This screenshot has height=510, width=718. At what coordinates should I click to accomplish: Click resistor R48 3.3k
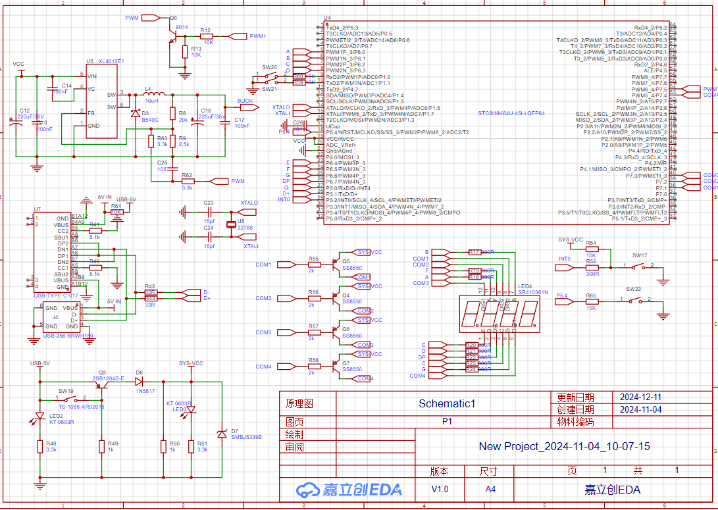click(x=40, y=446)
